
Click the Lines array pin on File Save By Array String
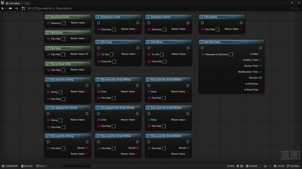(x=99, y=92)
